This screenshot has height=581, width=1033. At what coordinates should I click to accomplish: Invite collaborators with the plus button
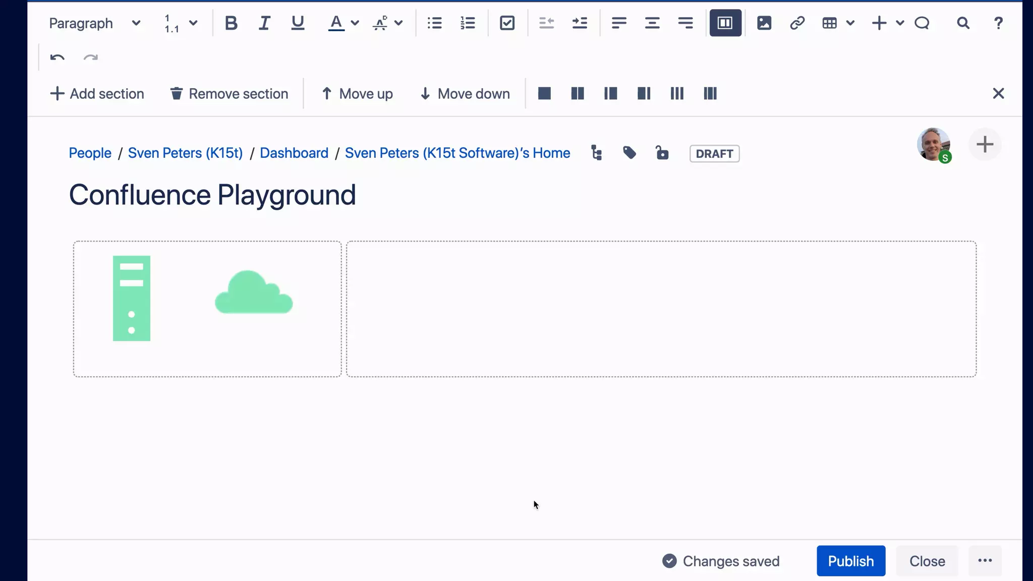click(985, 145)
